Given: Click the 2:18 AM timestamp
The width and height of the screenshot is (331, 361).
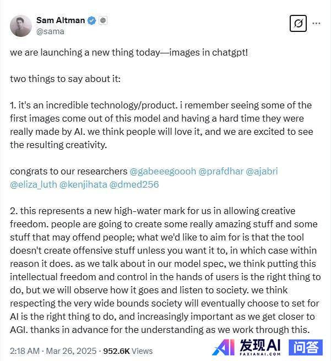Looking at the screenshot, I should (25, 351).
